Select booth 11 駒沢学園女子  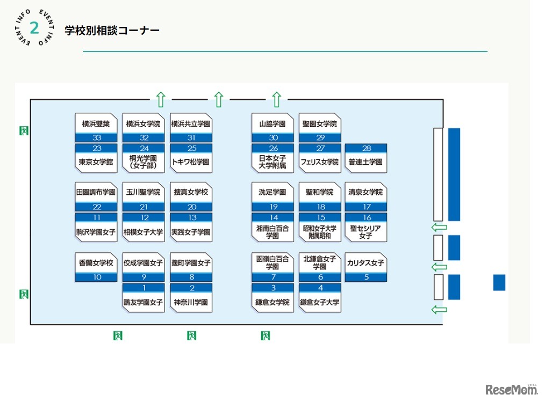pos(96,228)
